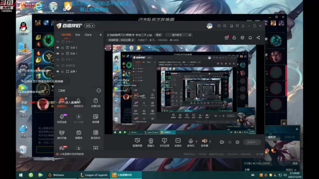Toggle visibility of 文本 4 layer

coord(58,42)
